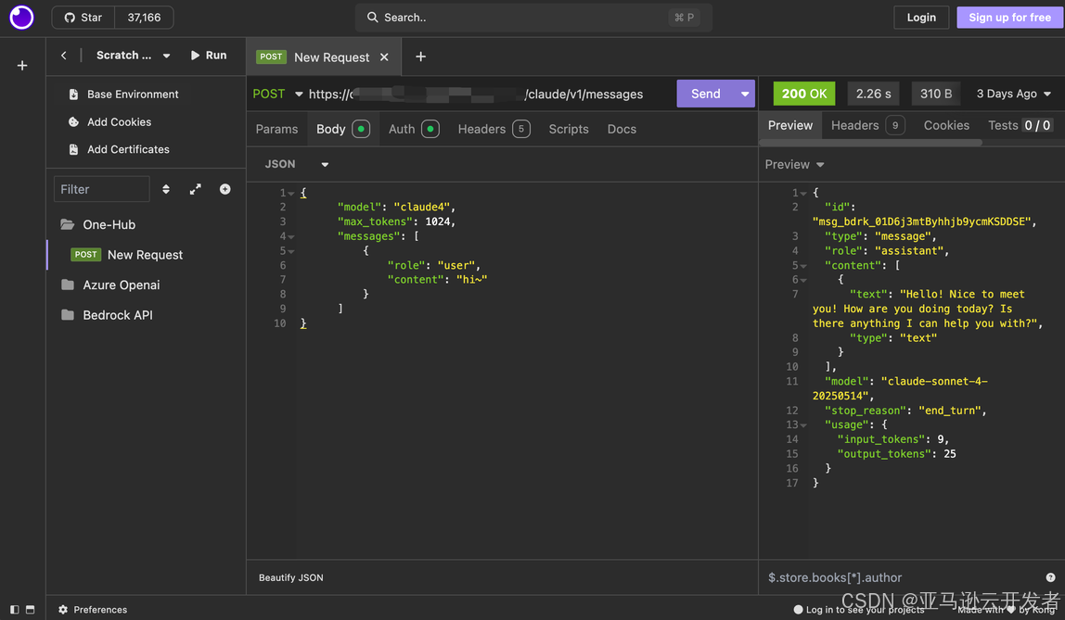Image resolution: width=1065 pixels, height=620 pixels.
Task: Open the JSON body type dropdown
Action: point(297,164)
